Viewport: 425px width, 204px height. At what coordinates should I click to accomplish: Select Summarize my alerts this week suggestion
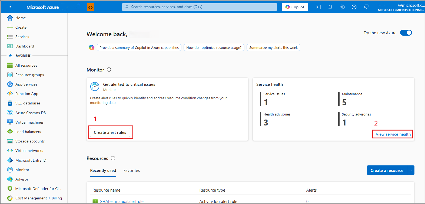tap(273, 47)
